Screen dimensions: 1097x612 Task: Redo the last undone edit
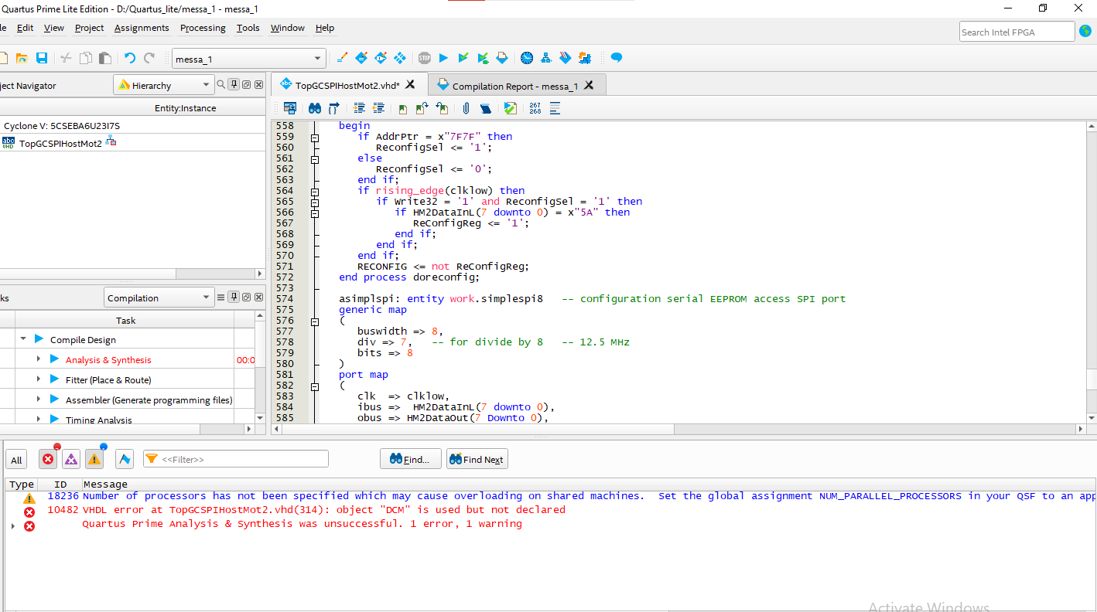tap(149, 58)
